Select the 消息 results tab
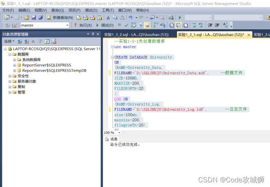The width and height of the screenshot is (270, 187). point(111,139)
